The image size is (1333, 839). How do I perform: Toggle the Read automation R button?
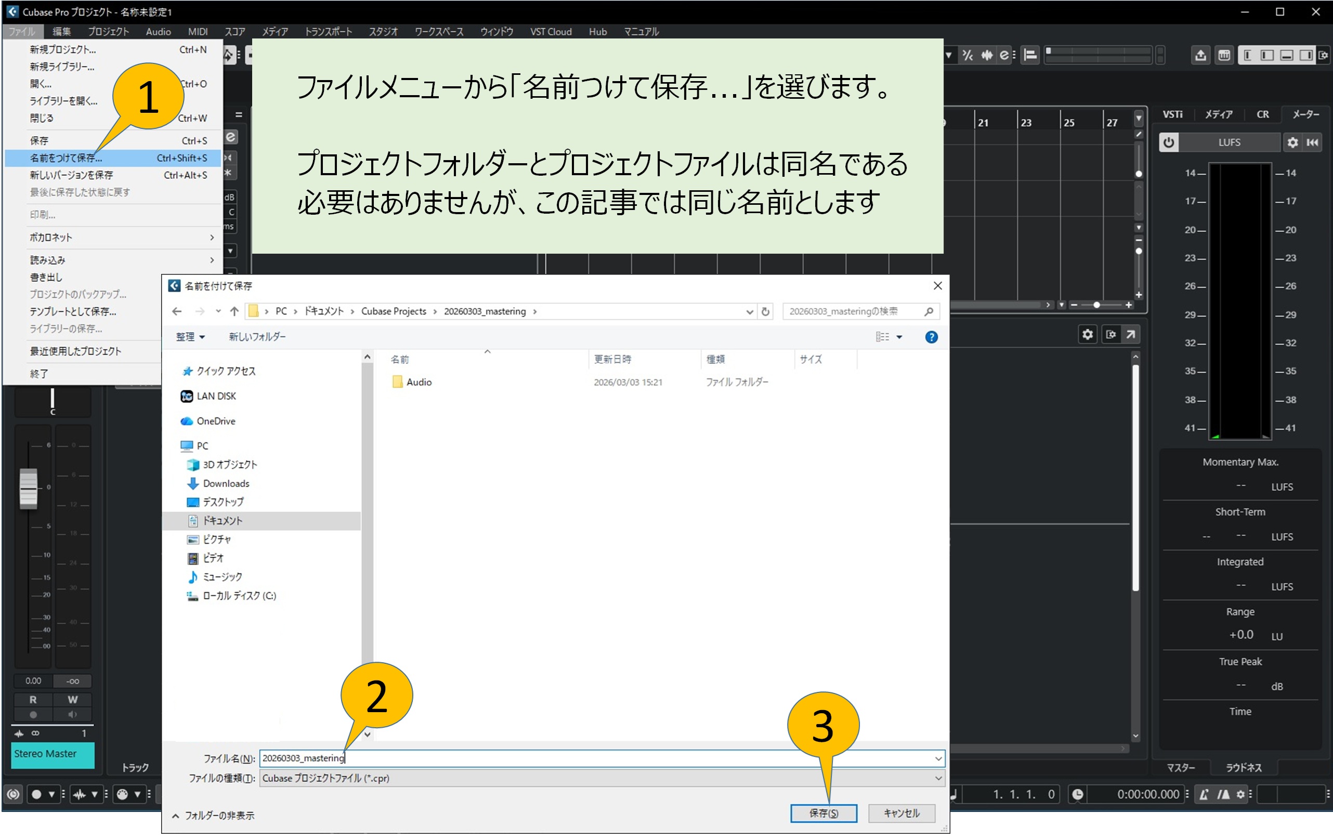(33, 700)
